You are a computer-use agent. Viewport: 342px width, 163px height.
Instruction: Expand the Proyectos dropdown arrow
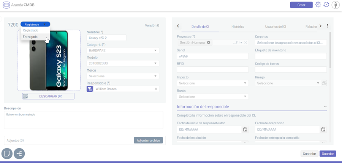click(241, 42)
